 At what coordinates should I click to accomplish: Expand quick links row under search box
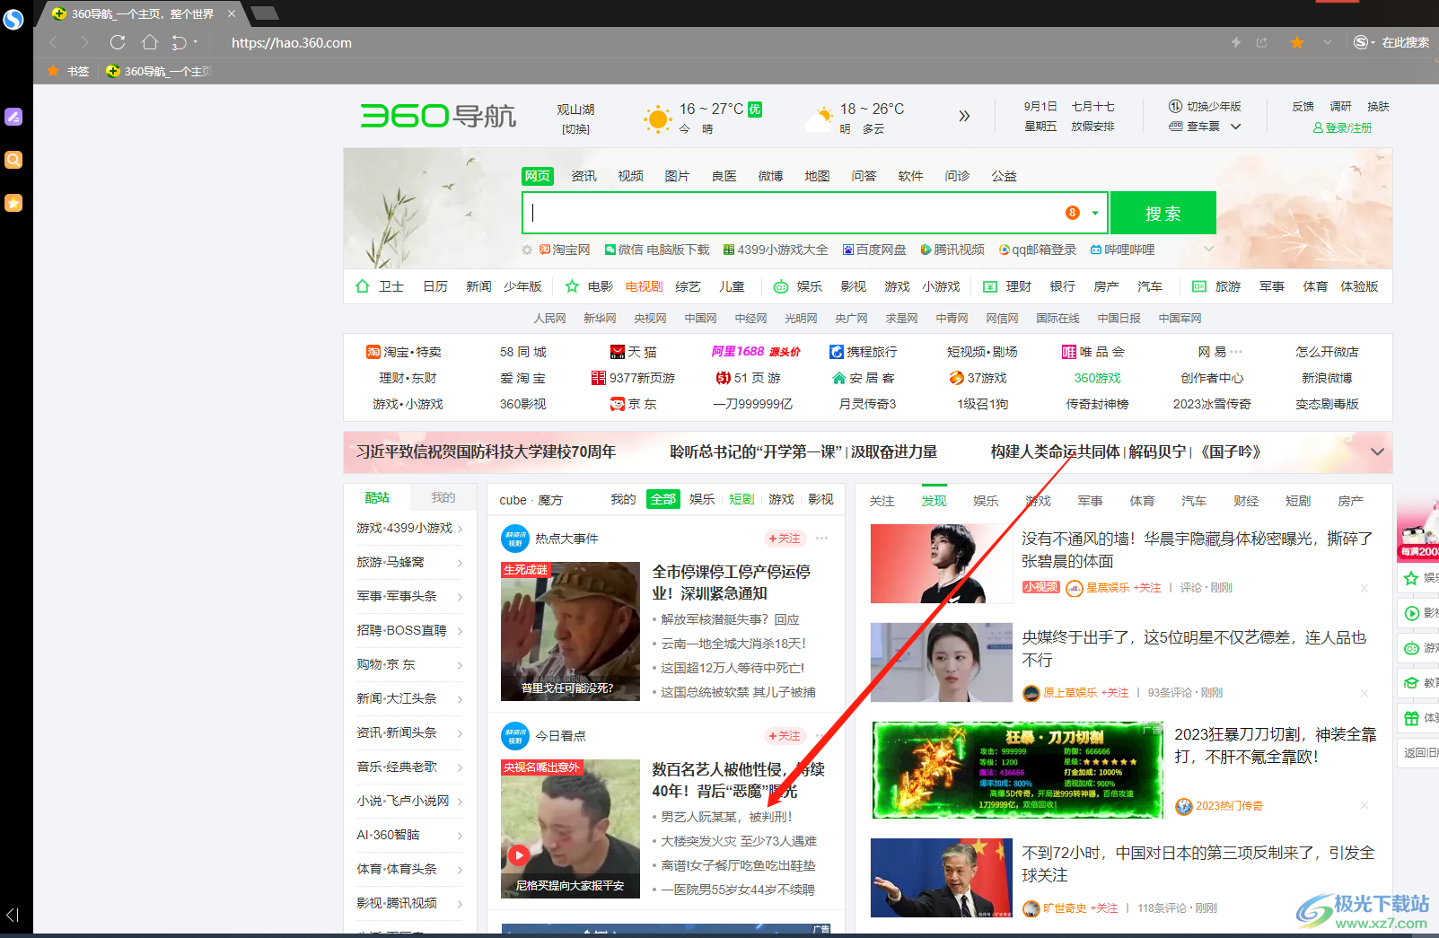pyautogui.click(x=1208, y=249)
